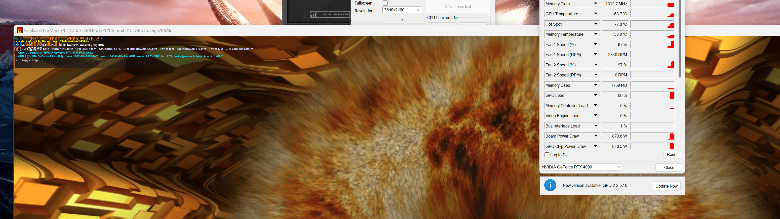Click the x field below Resolution
This screenshot has width=780, height=219.
pos(402,20)
